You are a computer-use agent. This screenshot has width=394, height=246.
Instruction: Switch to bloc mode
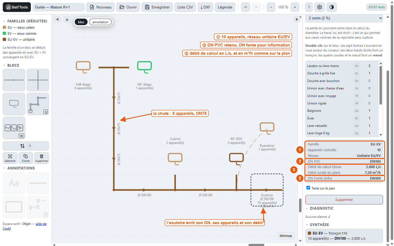[81, 22]
